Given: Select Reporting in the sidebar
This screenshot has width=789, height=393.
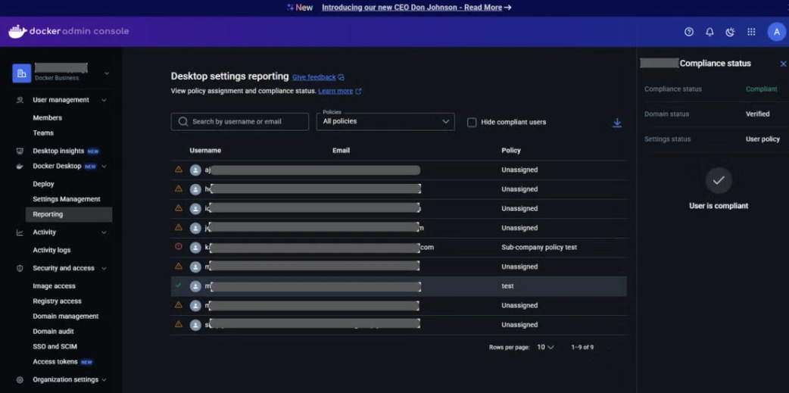Looking at the screenshot, I should click(69, 214).
